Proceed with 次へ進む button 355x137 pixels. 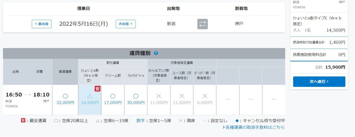point(319,82)
